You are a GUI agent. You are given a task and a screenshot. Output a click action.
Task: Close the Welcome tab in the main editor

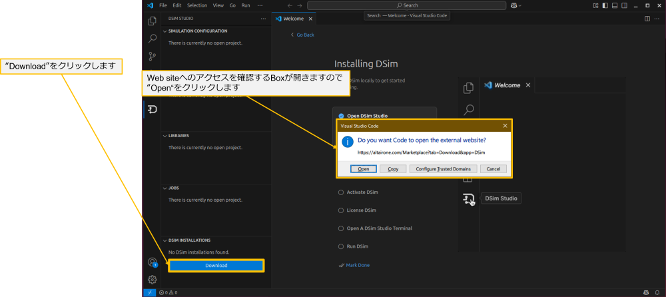pos(310,19)
